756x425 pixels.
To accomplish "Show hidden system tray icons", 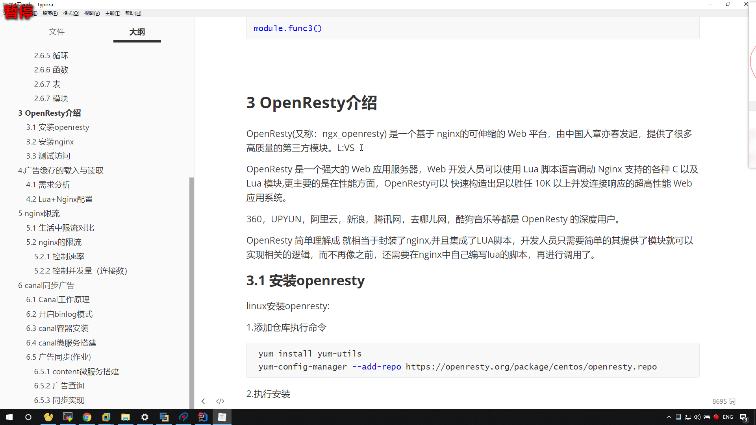I will click(x=669, y=417).
